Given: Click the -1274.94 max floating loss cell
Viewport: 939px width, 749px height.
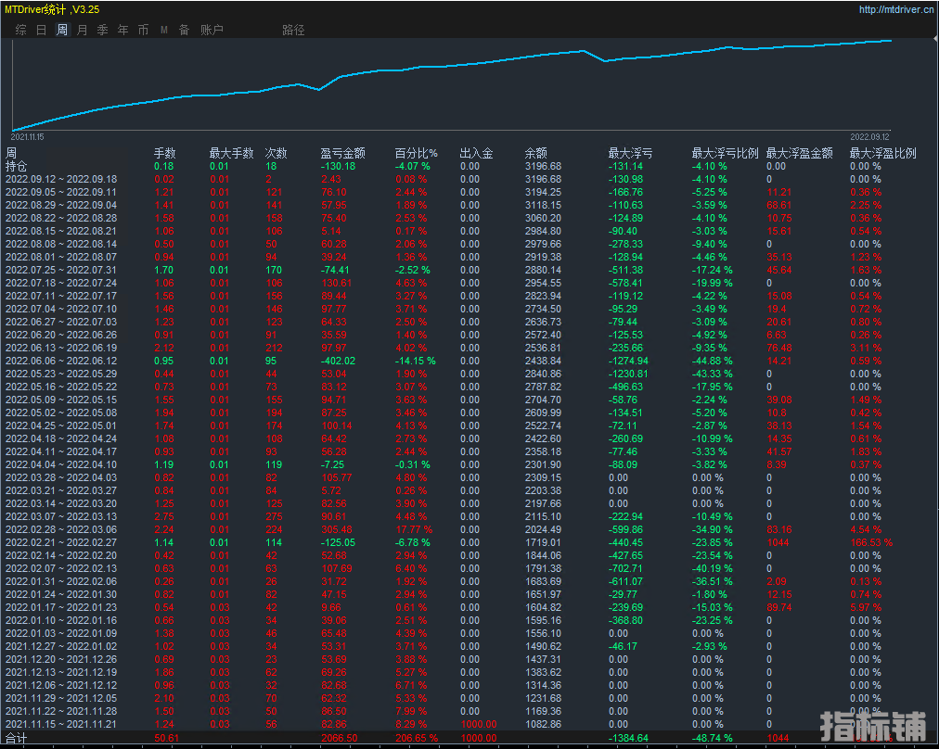Looking at the screenshot, I should pos(628,361).
